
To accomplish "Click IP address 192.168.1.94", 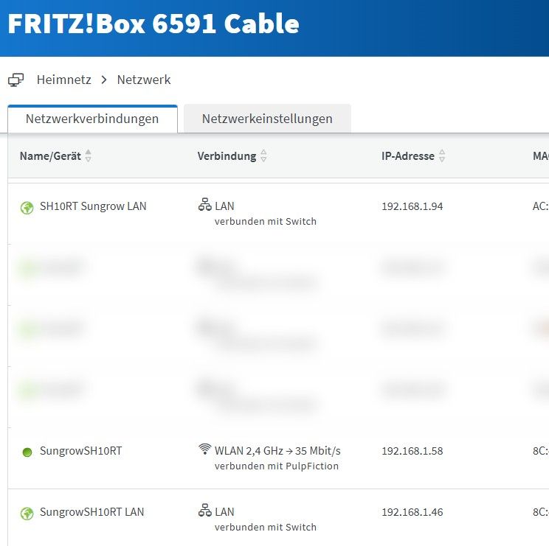I will pyautogui.click(x=412, y=206).
